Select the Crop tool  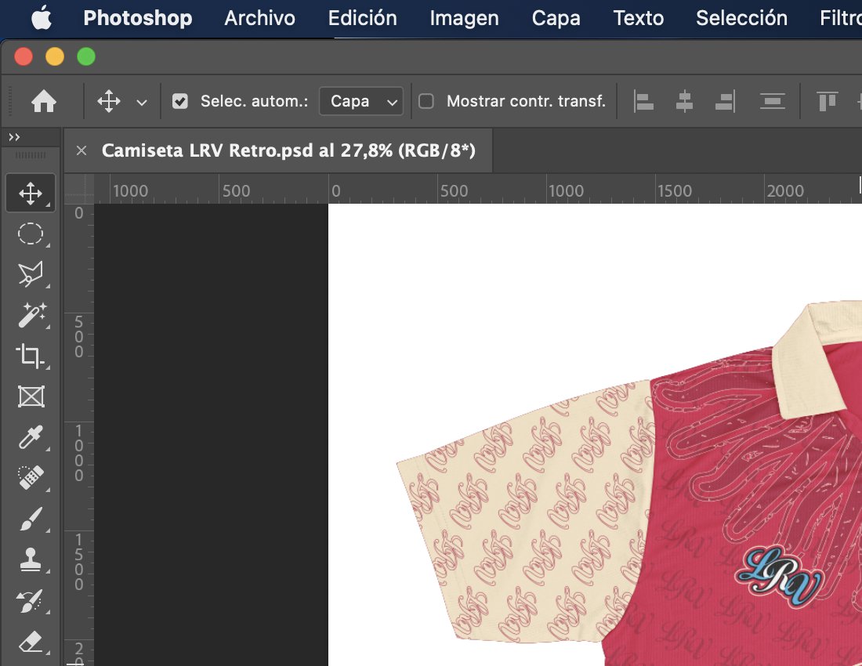30,356
